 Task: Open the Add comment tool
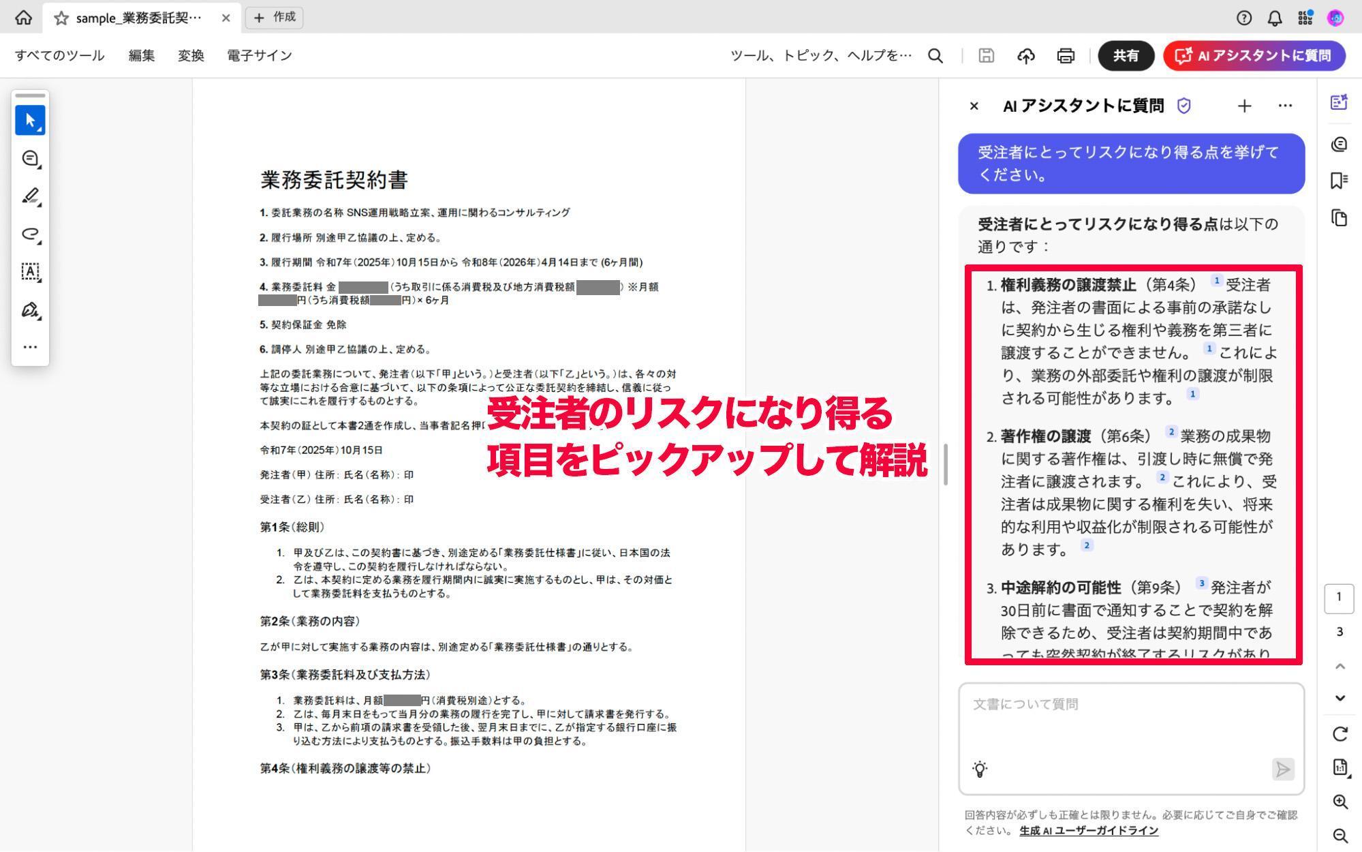tap(30, 158)
